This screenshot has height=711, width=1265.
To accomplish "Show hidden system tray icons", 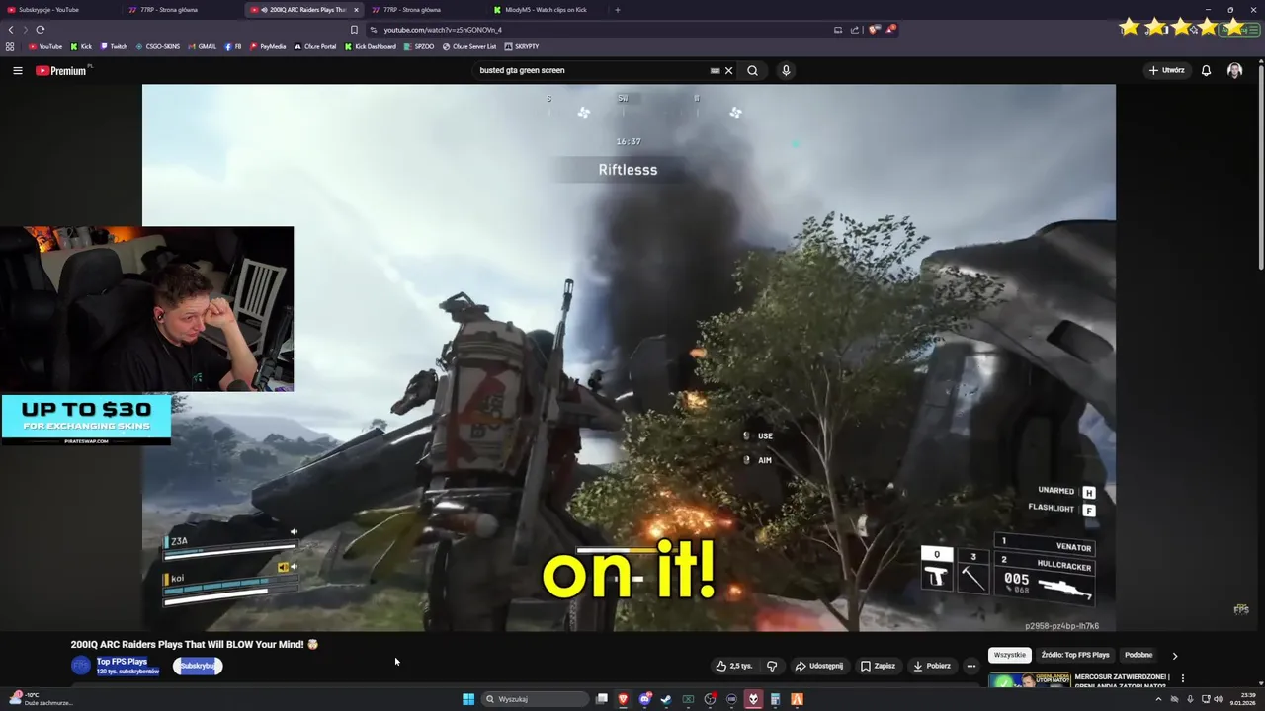I will [x=1158, y=699].
